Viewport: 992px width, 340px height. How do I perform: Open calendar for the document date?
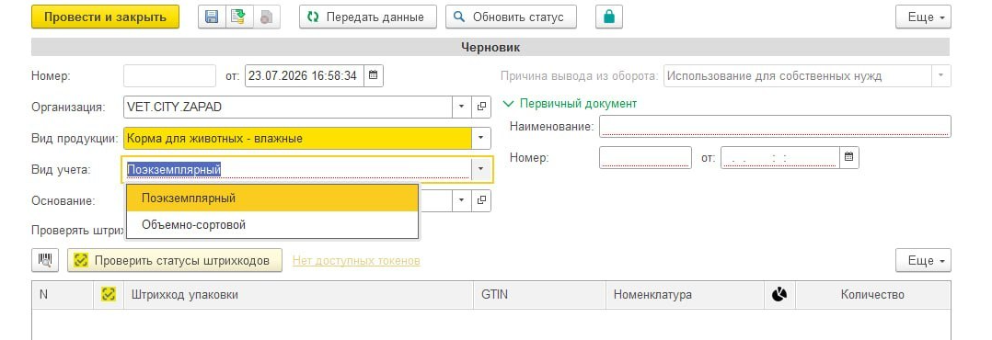[374, 76]
